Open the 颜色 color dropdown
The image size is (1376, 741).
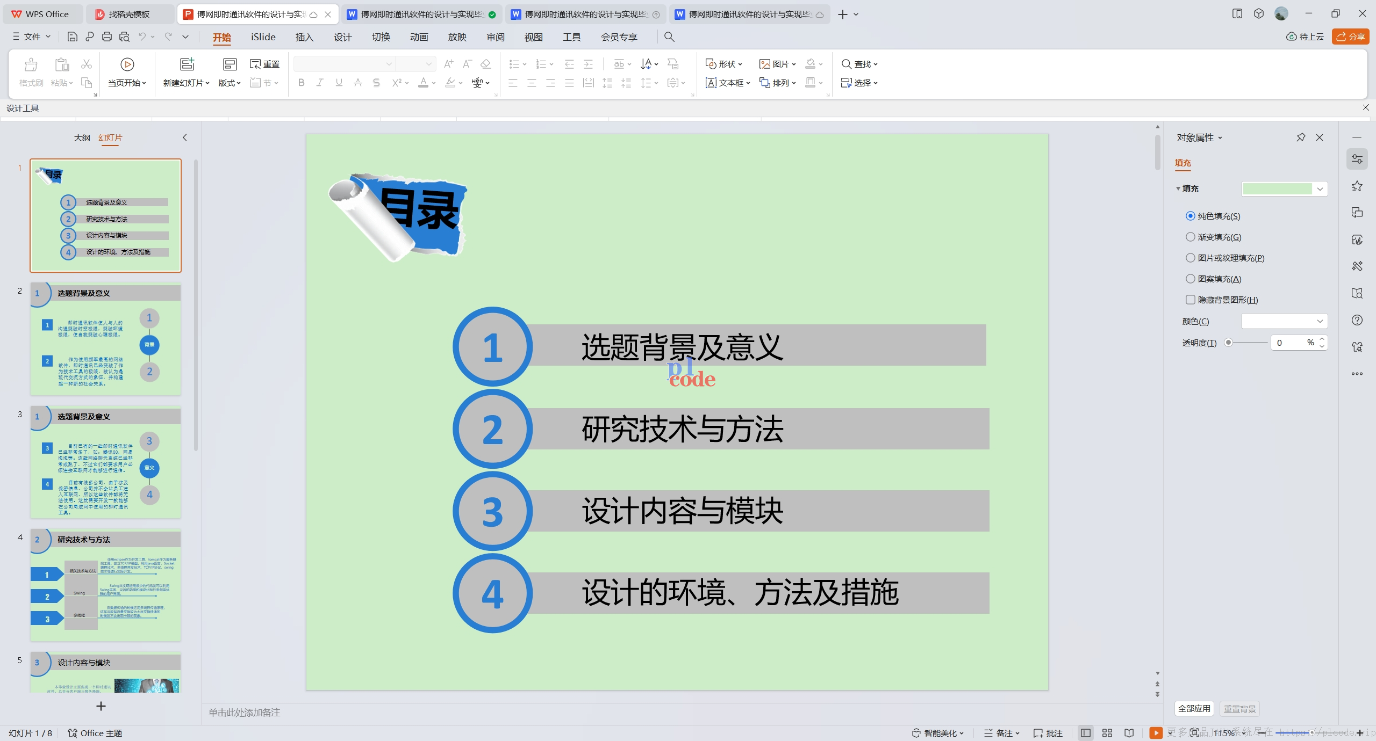1284,321
